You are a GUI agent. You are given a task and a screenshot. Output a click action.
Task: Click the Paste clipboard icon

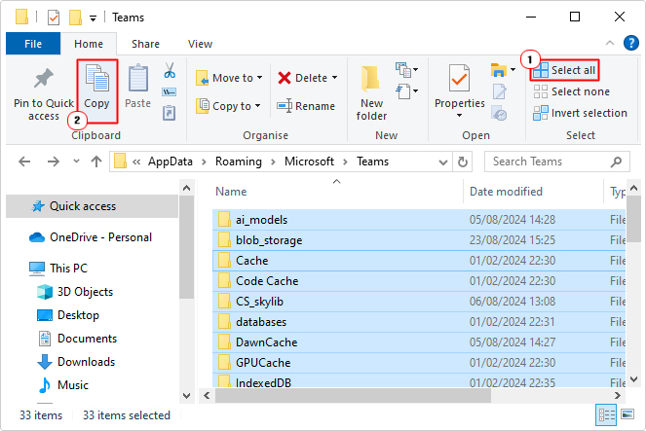pyautogui.click(x=138, y=78)
